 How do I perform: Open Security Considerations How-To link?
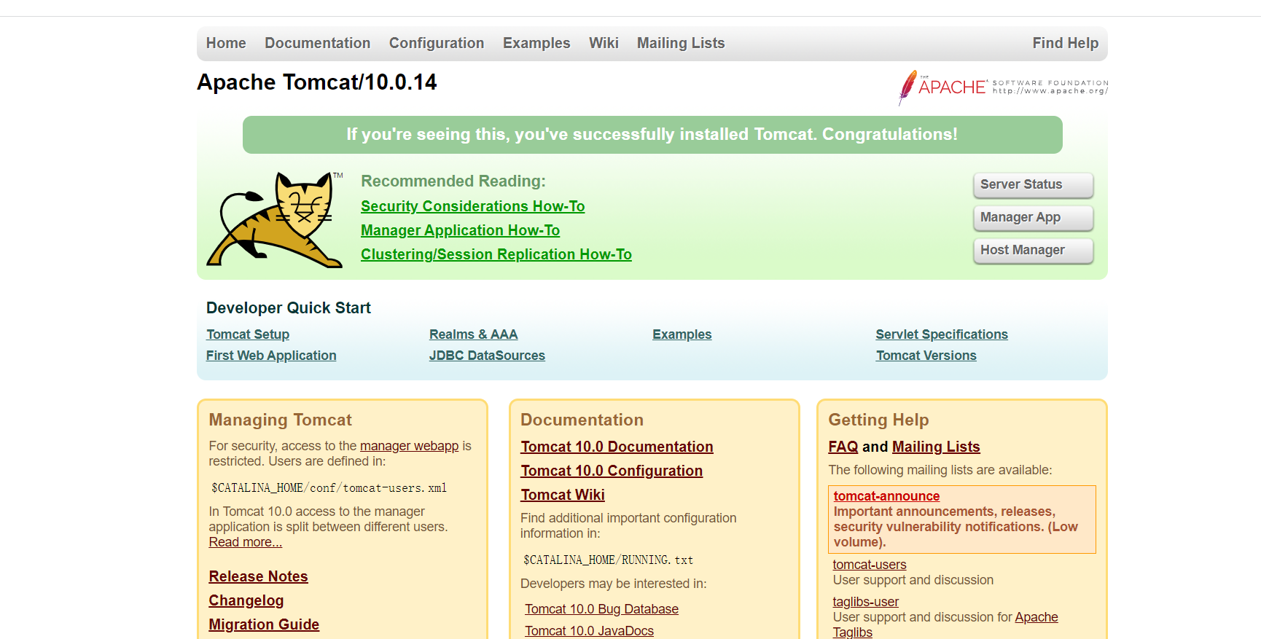pos(473,206)
